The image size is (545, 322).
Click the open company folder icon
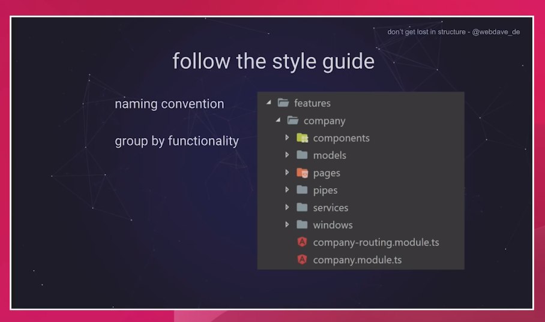(x=293, y=120)
